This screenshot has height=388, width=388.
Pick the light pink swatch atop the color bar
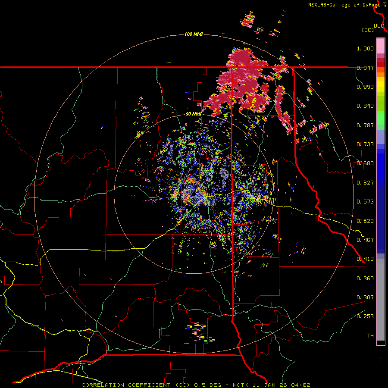point(381,46)
